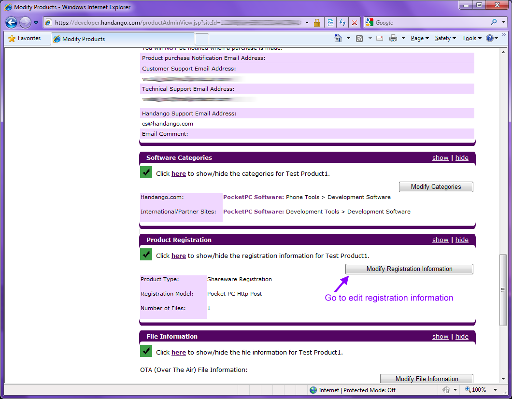Click the Modify File Information button
The height and width of the screenshot is (399, 512).
point(427,379)
